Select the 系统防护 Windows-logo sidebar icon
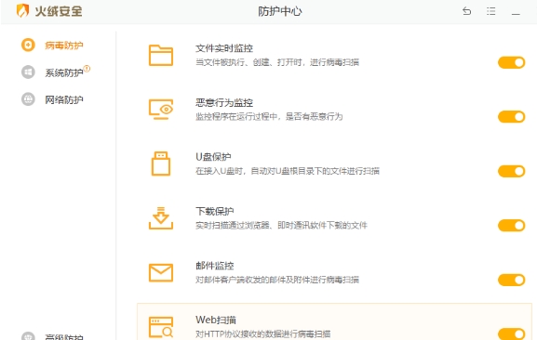Screen dimensions: 537x340 [x=28, y=72]
